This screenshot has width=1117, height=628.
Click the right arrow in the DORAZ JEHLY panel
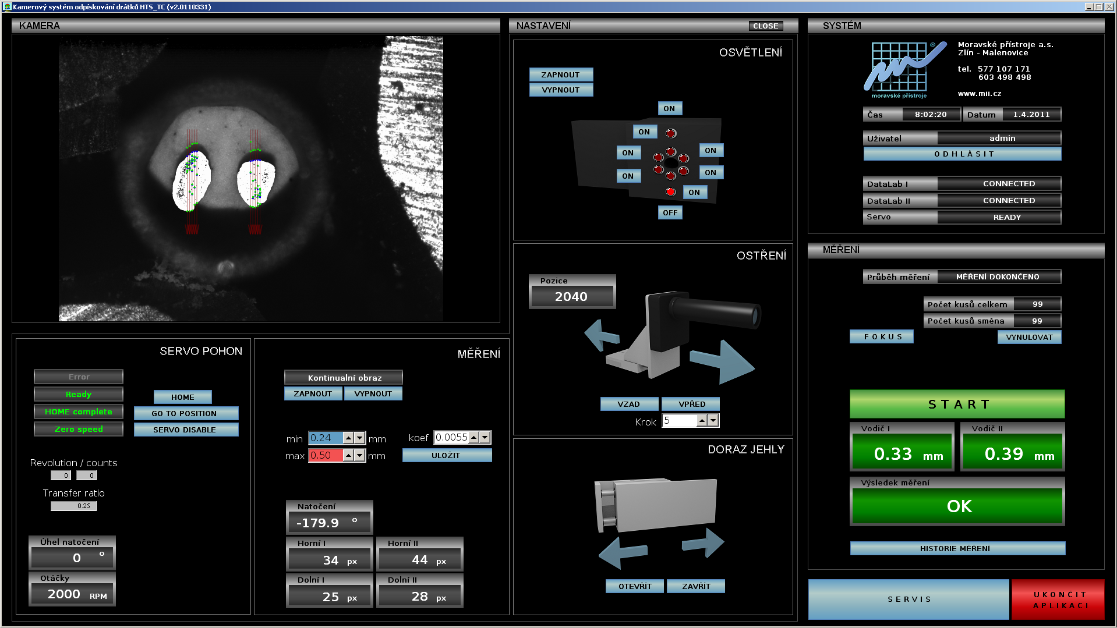point(704,543)
